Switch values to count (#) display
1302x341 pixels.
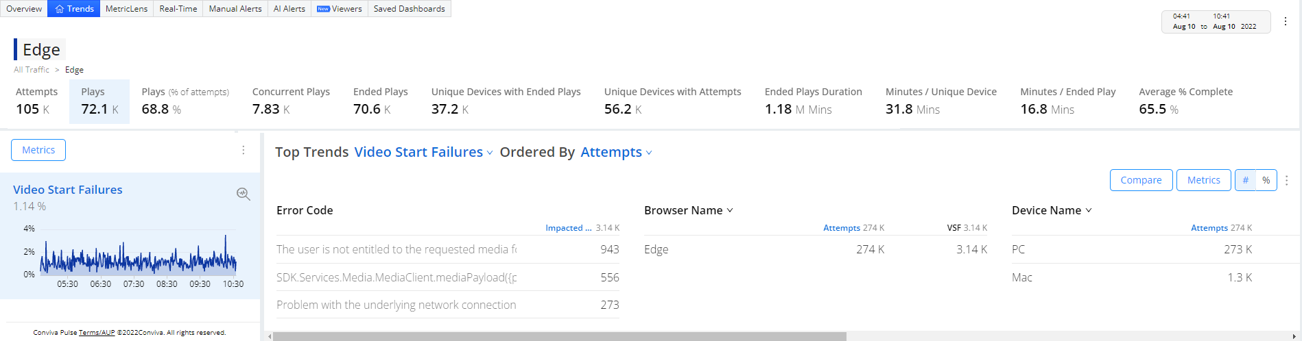tap(1245, 180)
